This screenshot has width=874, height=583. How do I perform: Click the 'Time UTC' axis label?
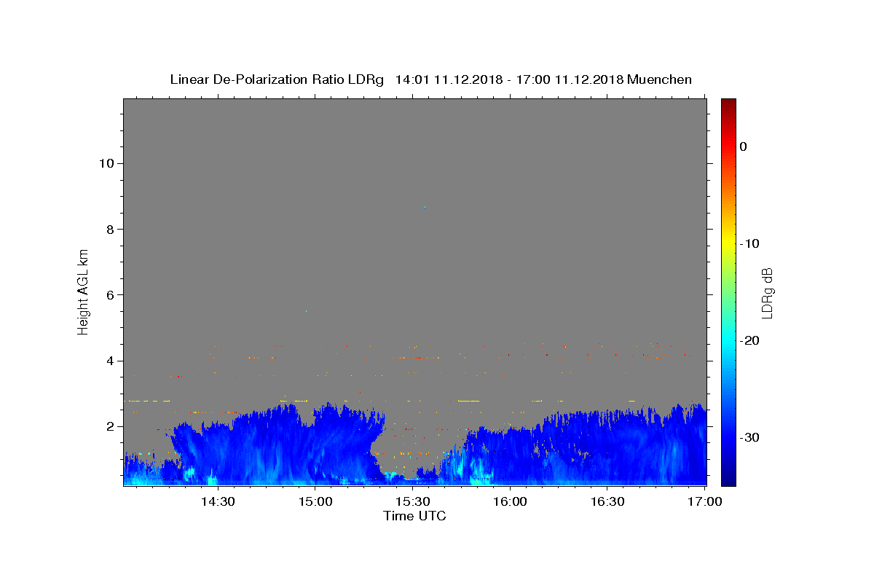(414, 516)
